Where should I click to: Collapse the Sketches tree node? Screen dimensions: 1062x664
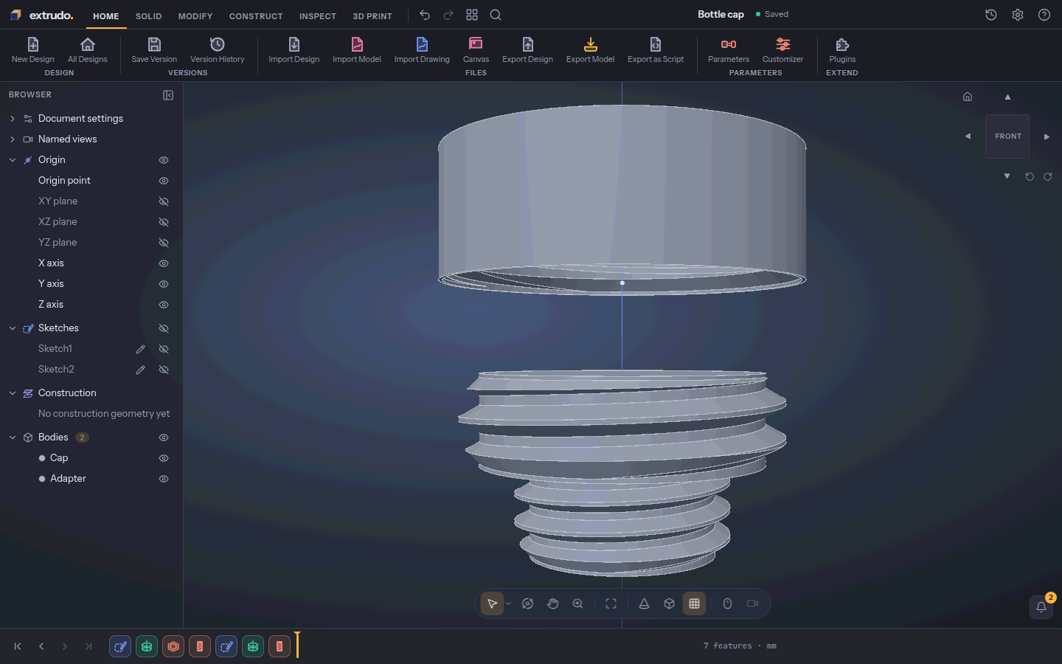(13, 328)
